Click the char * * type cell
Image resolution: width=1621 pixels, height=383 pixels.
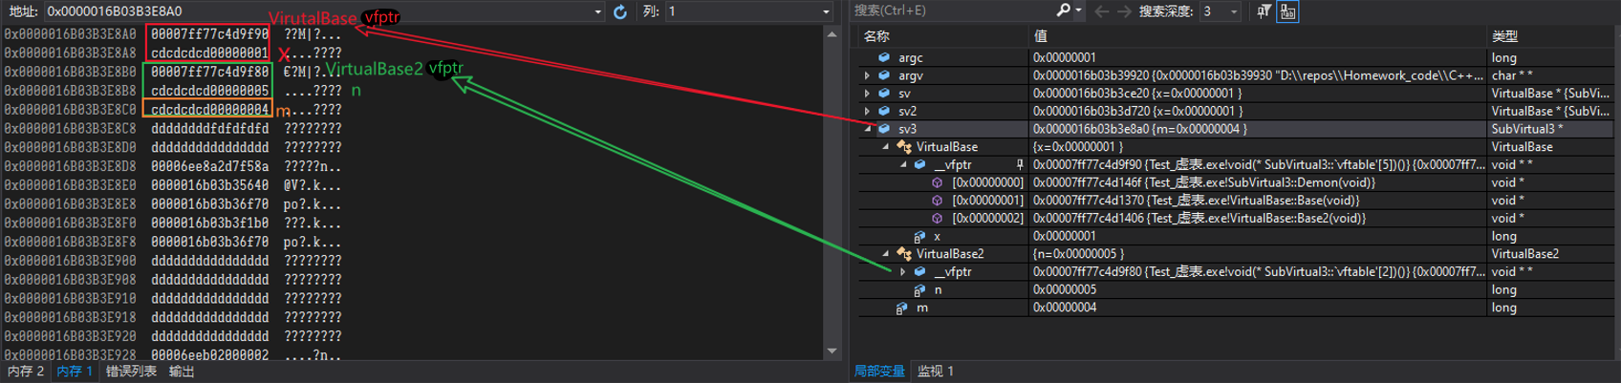(x=1549, y=75)
